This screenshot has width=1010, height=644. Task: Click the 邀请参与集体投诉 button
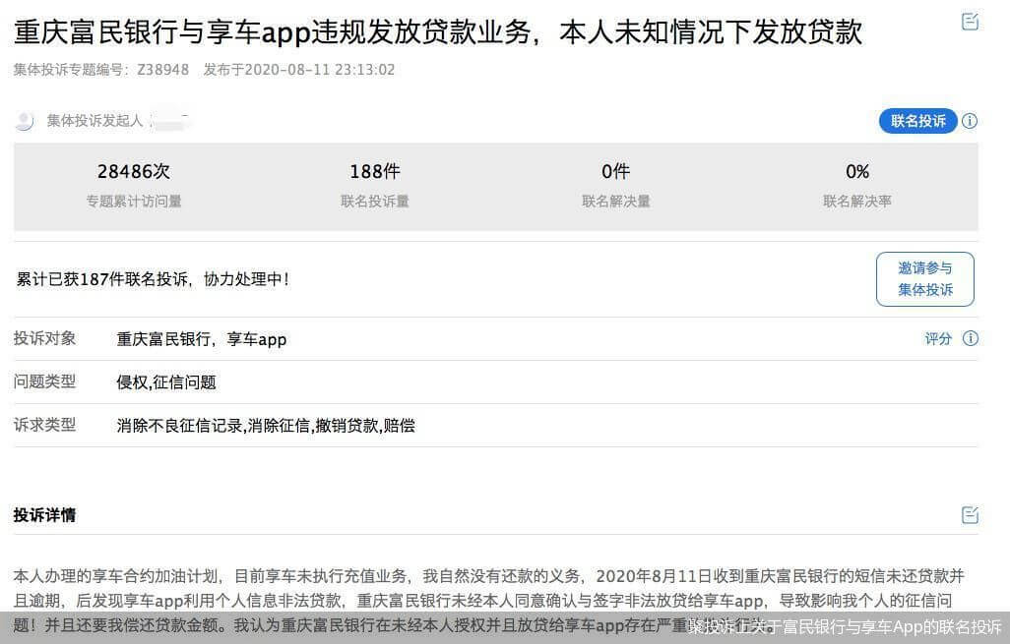(x=925, y=279)
